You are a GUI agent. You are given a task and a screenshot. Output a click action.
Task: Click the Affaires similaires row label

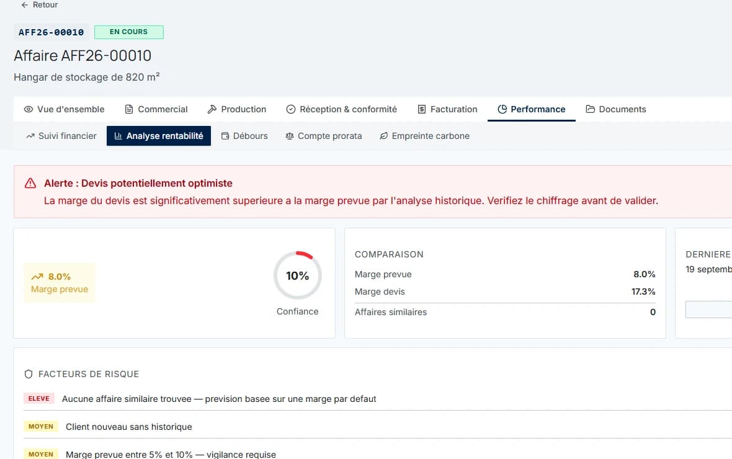[x=391, y=312]
